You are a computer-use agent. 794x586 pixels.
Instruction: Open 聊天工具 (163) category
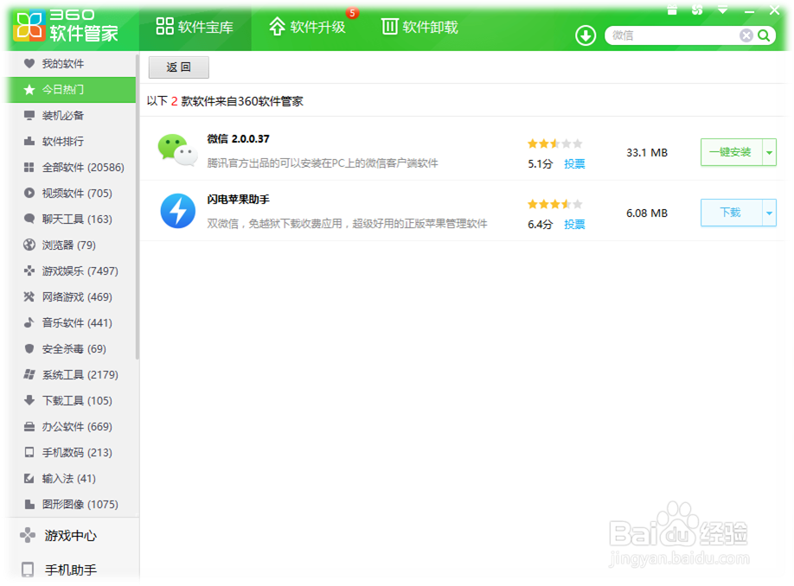[x=70, y=220]
